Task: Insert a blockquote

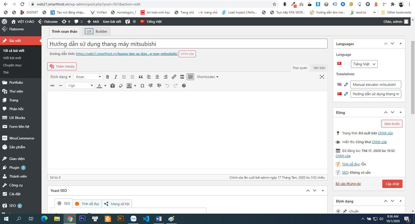Action: [x=141, y=77]
